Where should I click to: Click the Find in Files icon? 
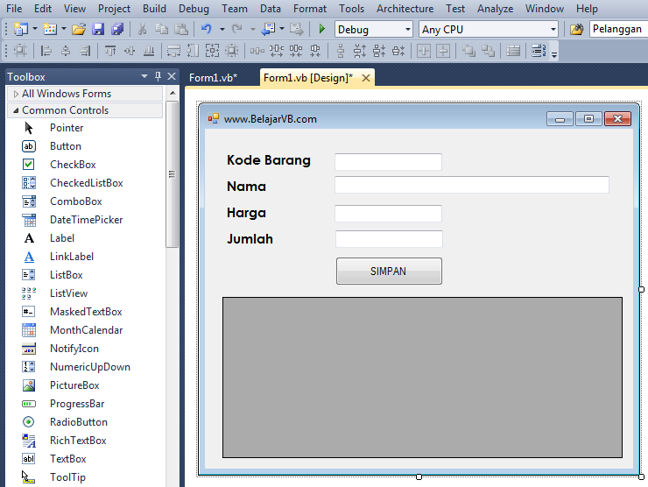coord(576,29)
